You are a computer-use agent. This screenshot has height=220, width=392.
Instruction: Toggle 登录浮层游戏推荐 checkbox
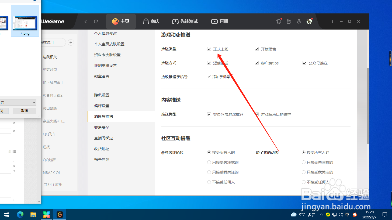coord(209,114)
